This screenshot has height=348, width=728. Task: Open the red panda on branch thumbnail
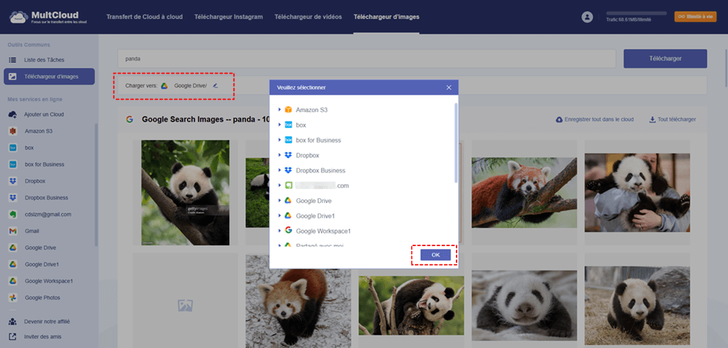tap(524, 192)
